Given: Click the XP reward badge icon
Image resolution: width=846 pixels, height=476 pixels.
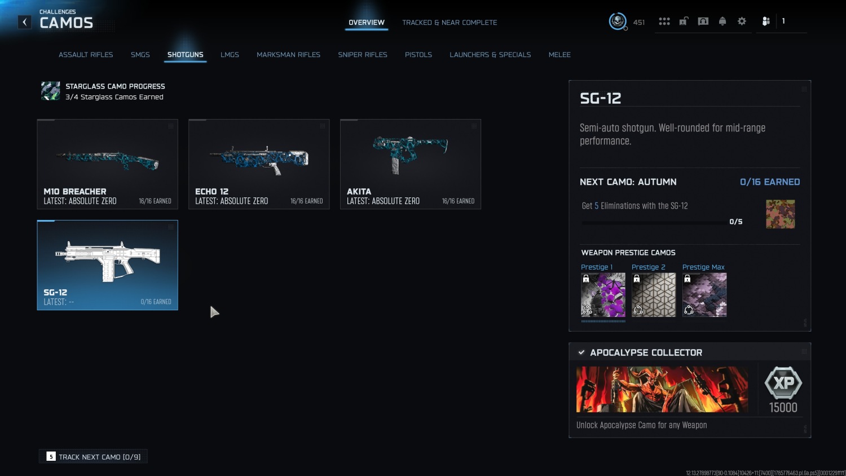Looking at the screenshot, I should [783, 383].
